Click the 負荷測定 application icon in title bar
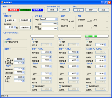The height and width of the screenshot is (98, 112). click(x=2, y=2)
